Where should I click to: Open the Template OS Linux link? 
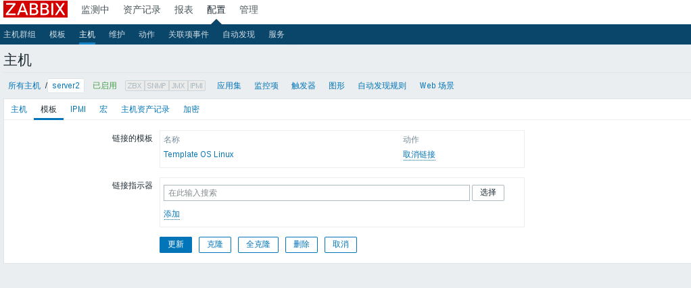pos(198,154)
